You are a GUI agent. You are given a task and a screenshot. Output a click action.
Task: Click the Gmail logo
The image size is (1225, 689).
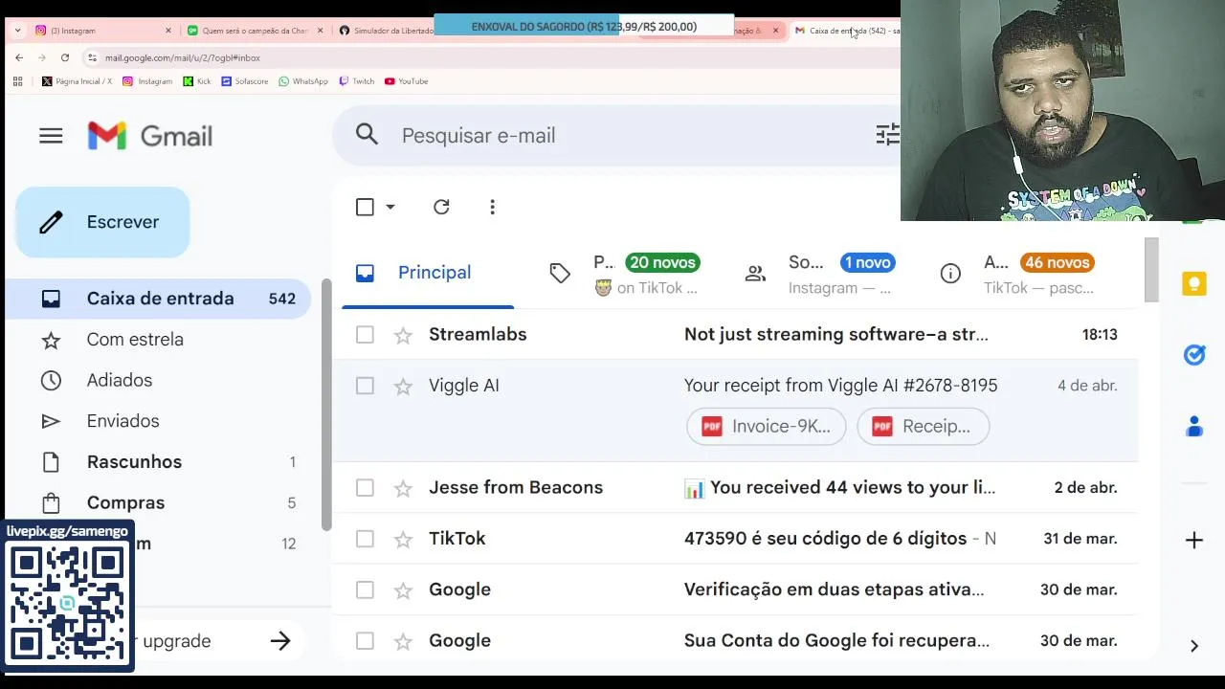150,136
